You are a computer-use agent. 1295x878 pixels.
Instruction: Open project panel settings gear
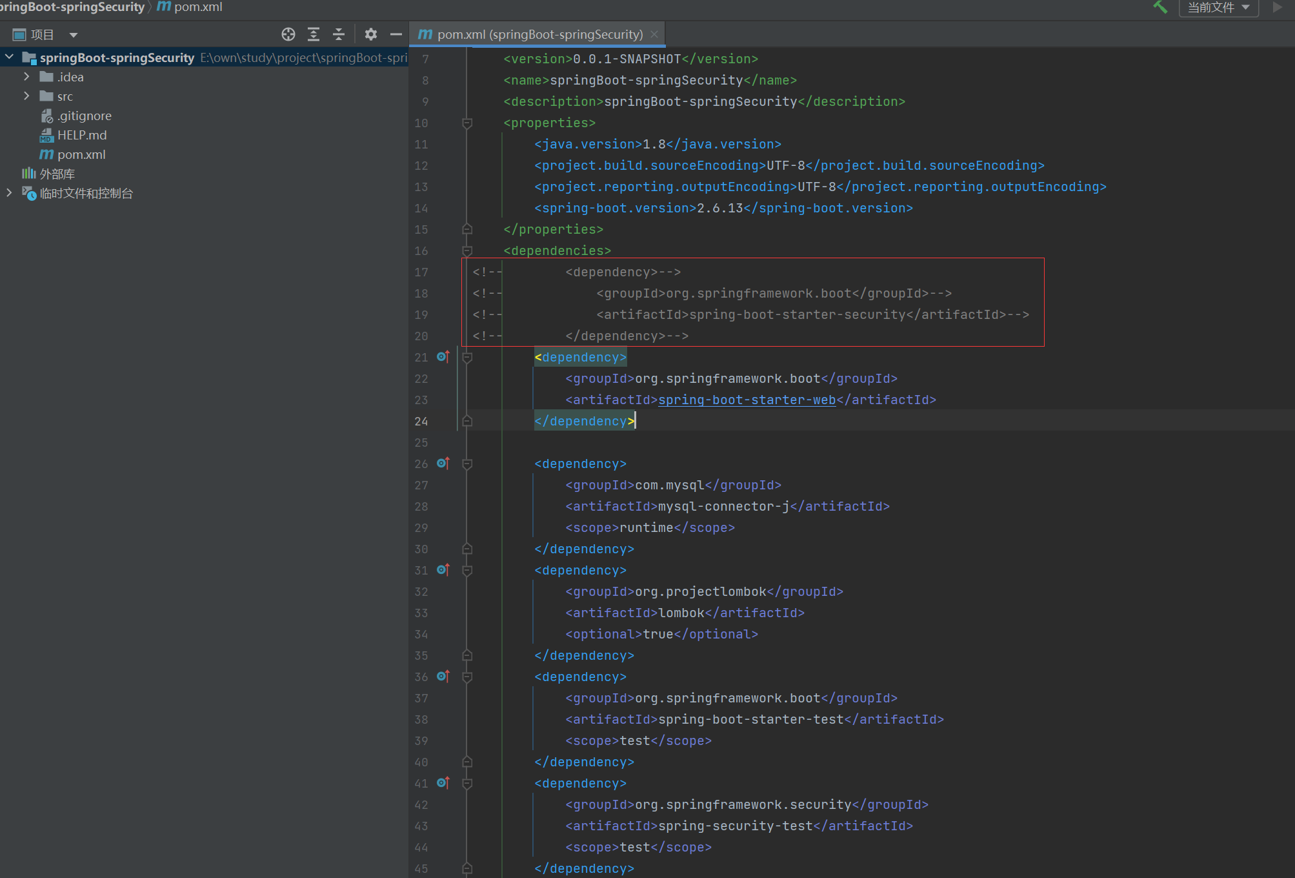click(x=370, y=34)
